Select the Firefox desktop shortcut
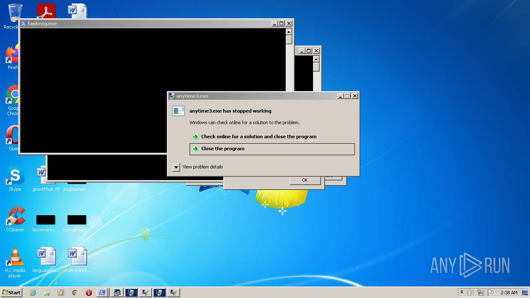 [x=12, y=57]
